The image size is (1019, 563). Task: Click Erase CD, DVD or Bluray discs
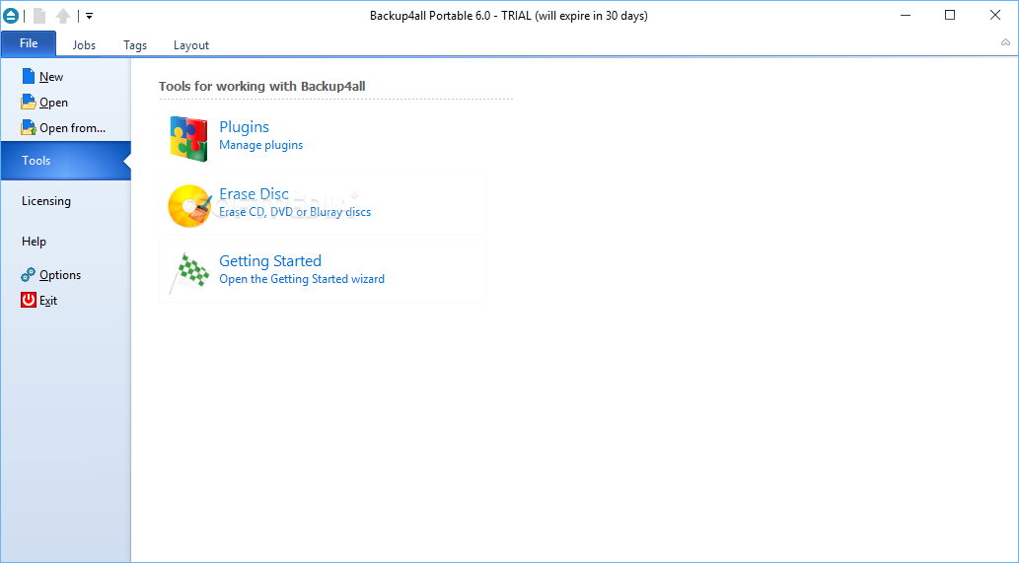pyautogui.click(x=295, y=212)
